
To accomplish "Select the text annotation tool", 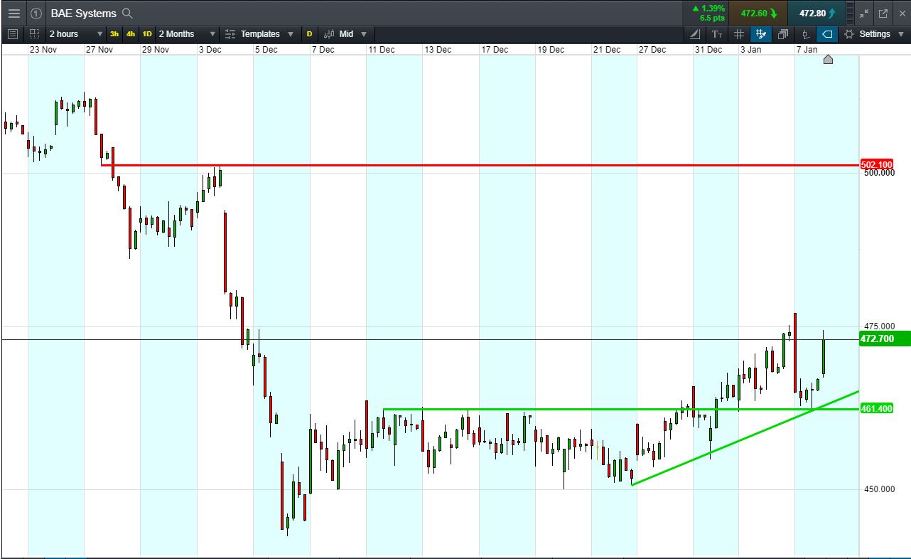I will pyautogui.click(x=717, y=34).
